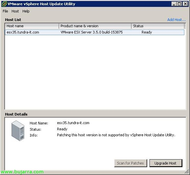Open the Help menu

coord(26,11)
